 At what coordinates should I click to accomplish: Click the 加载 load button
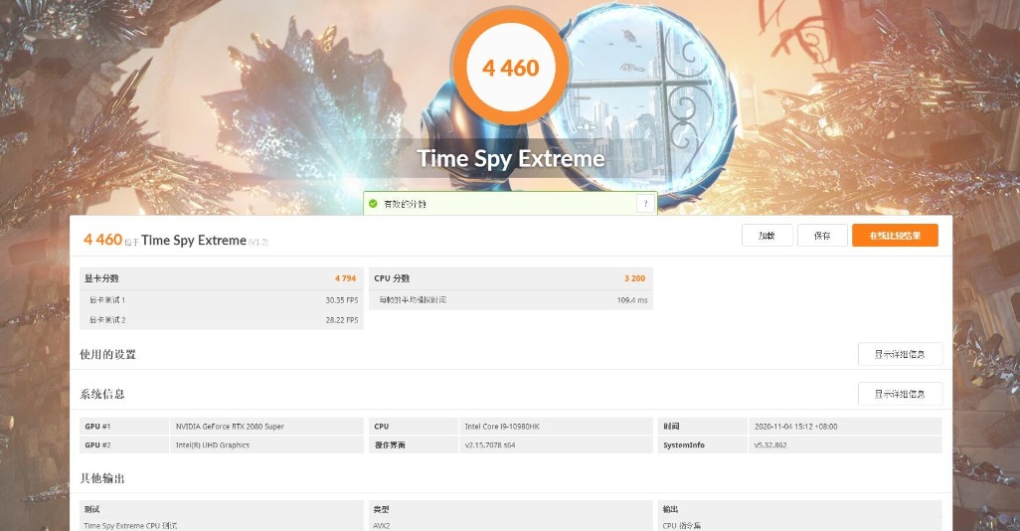tap(766, 236)
